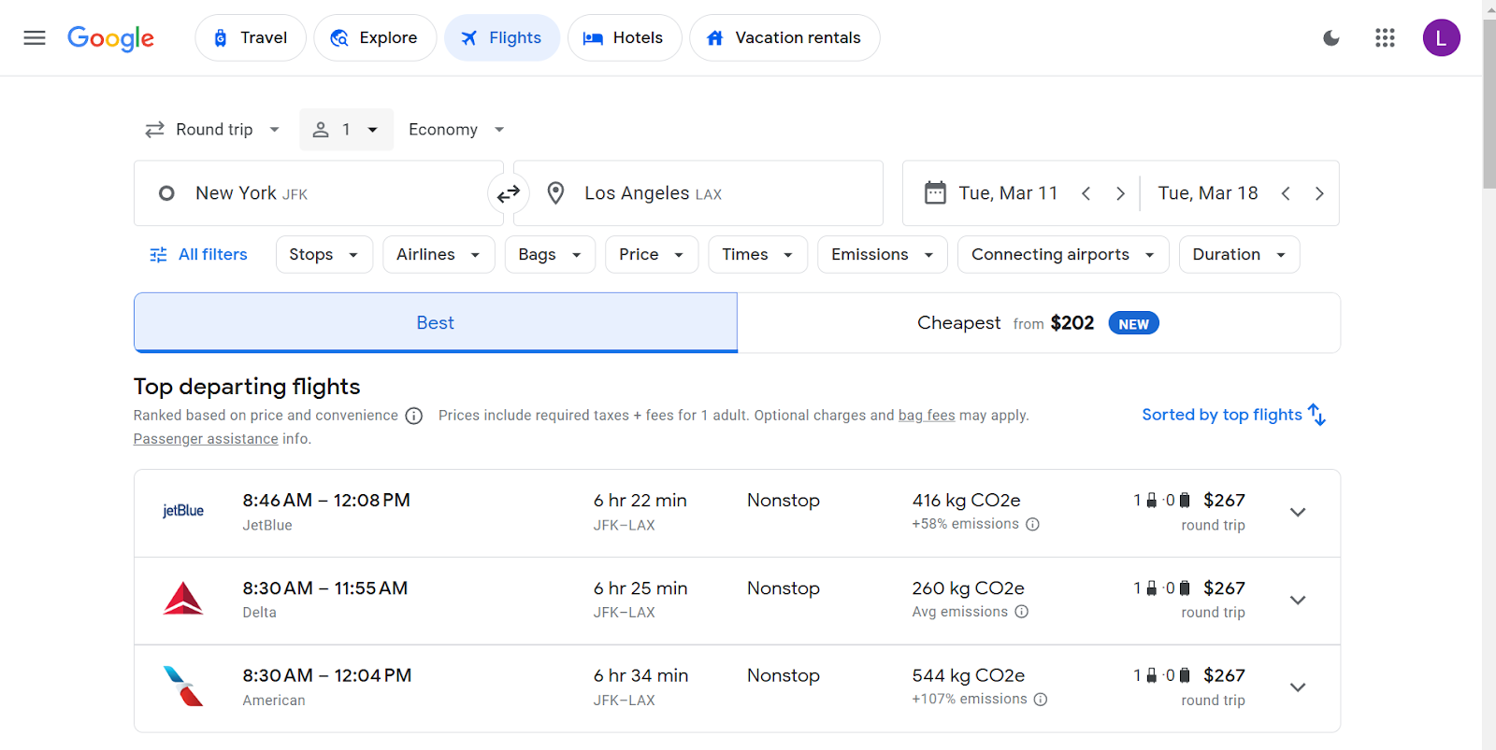Go to previous day for departure date

1086,193
